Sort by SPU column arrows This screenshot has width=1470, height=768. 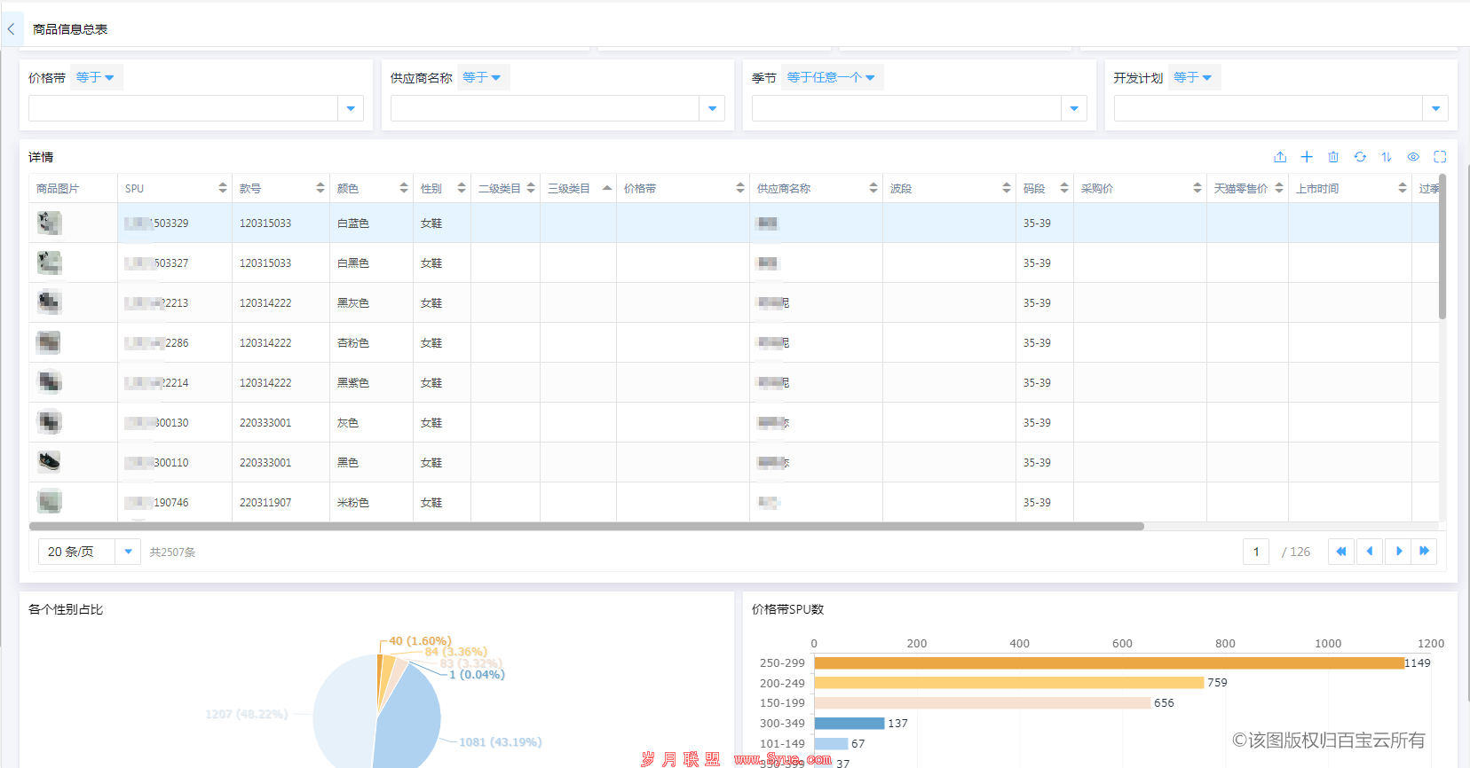223,188
